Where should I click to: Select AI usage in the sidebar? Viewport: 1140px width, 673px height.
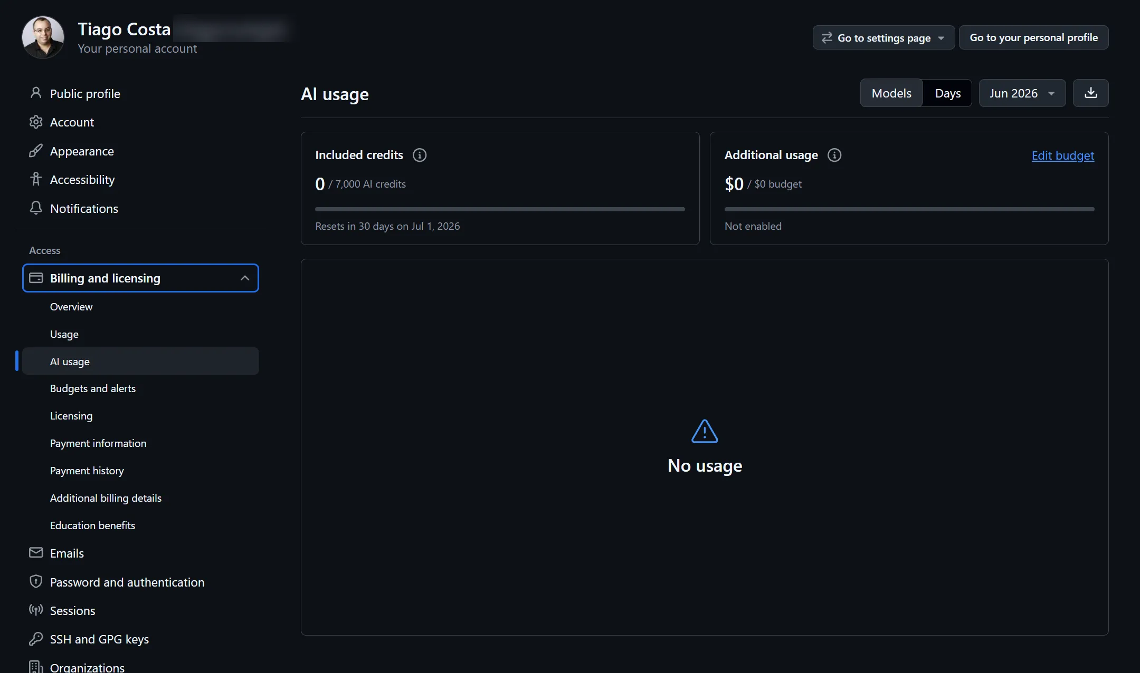[x=140, y=361]
